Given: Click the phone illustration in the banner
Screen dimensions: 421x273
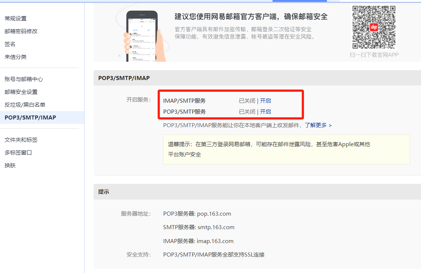Looking at the screenshot, I should coord(142,36).
